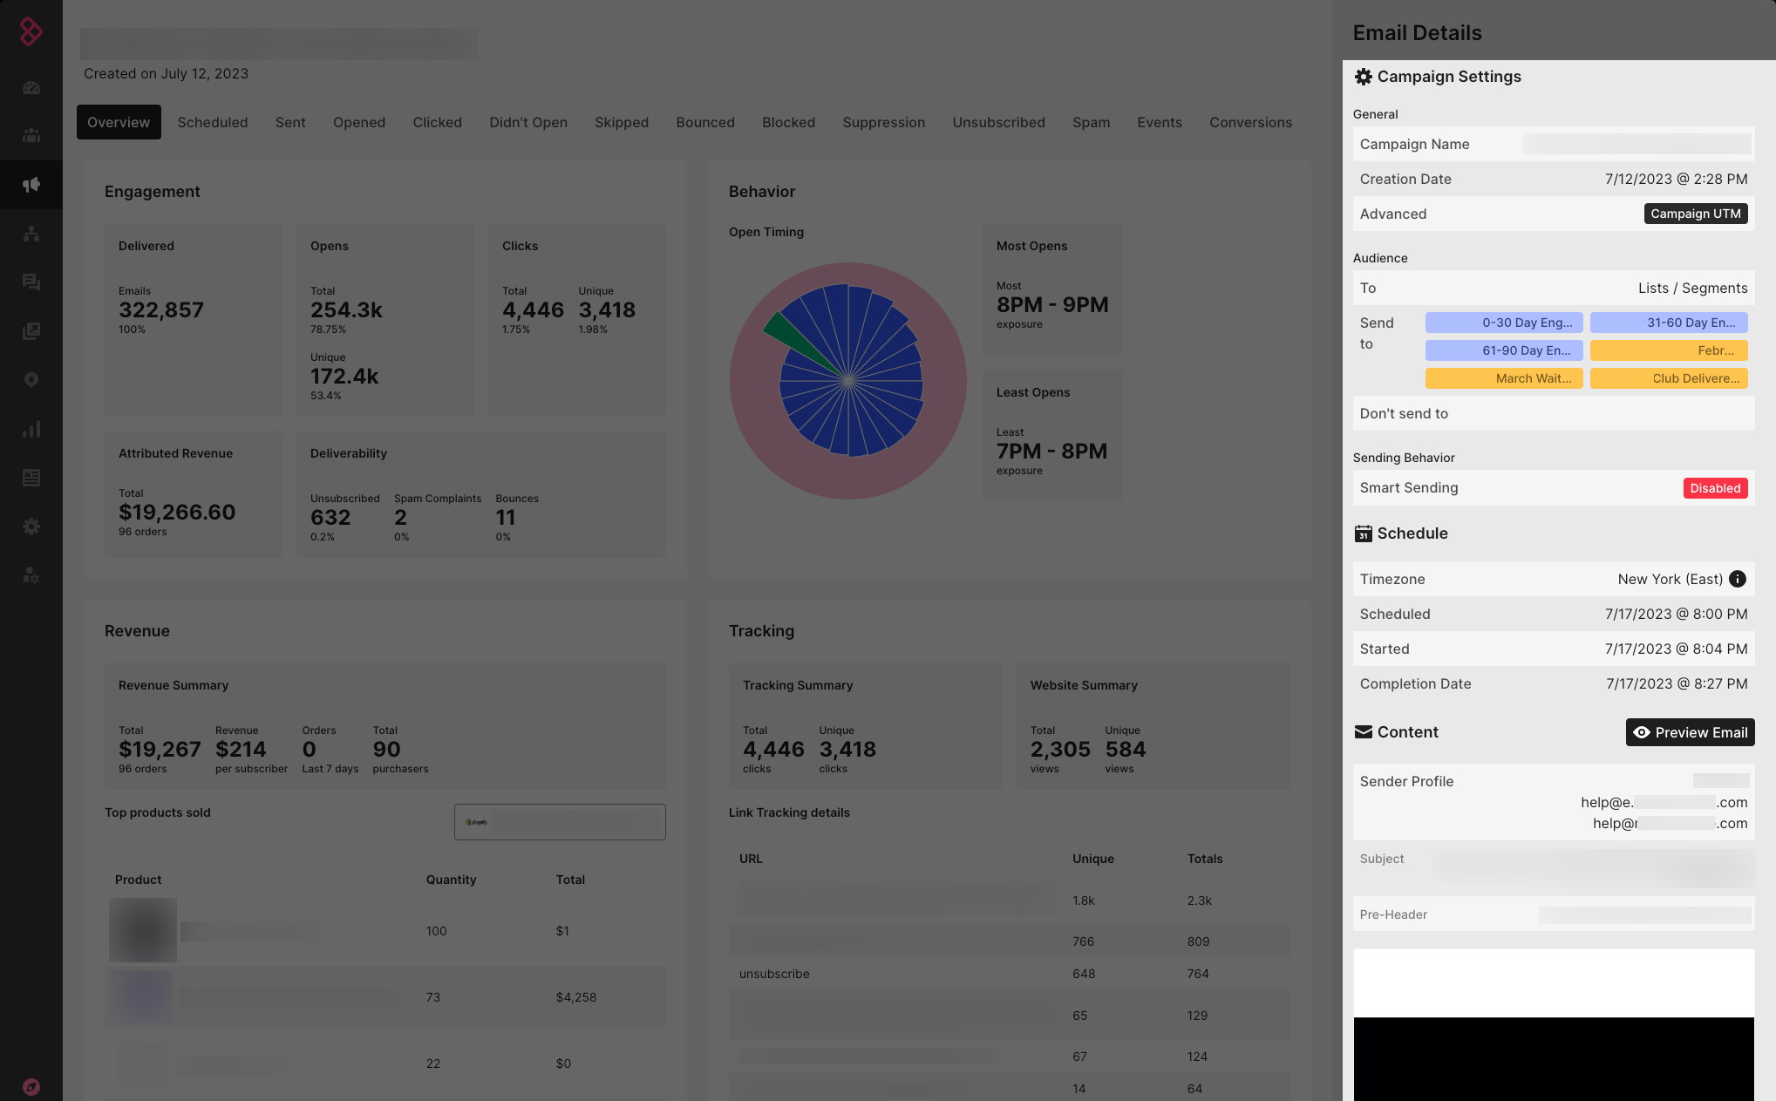The width and height of the screenshot is (1776, 1101).
Task: Select the Conversions tab
Action: 1250,122
